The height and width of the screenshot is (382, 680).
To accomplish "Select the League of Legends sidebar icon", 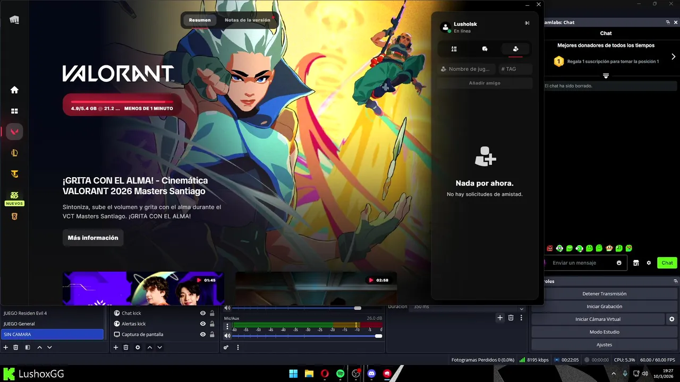I will [14, 153].
